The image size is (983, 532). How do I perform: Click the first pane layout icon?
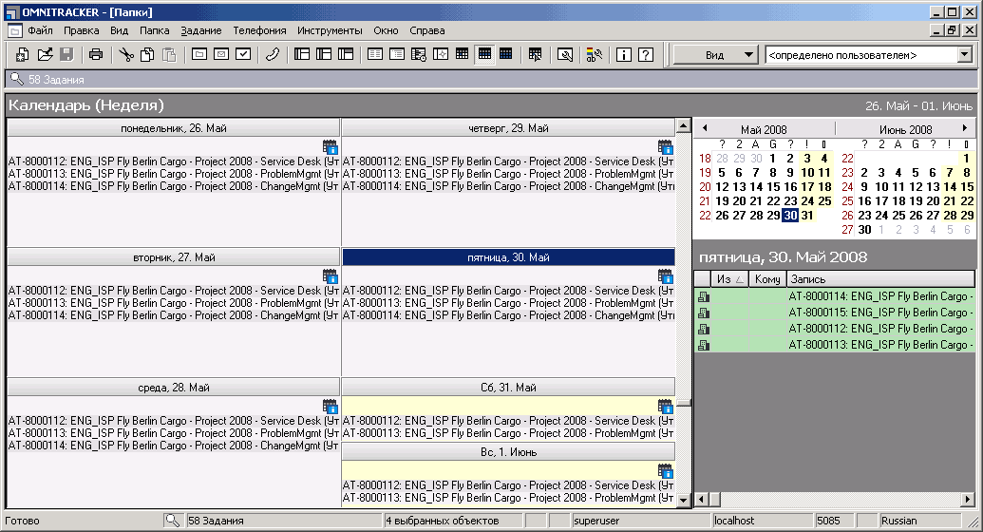point(302,54)
